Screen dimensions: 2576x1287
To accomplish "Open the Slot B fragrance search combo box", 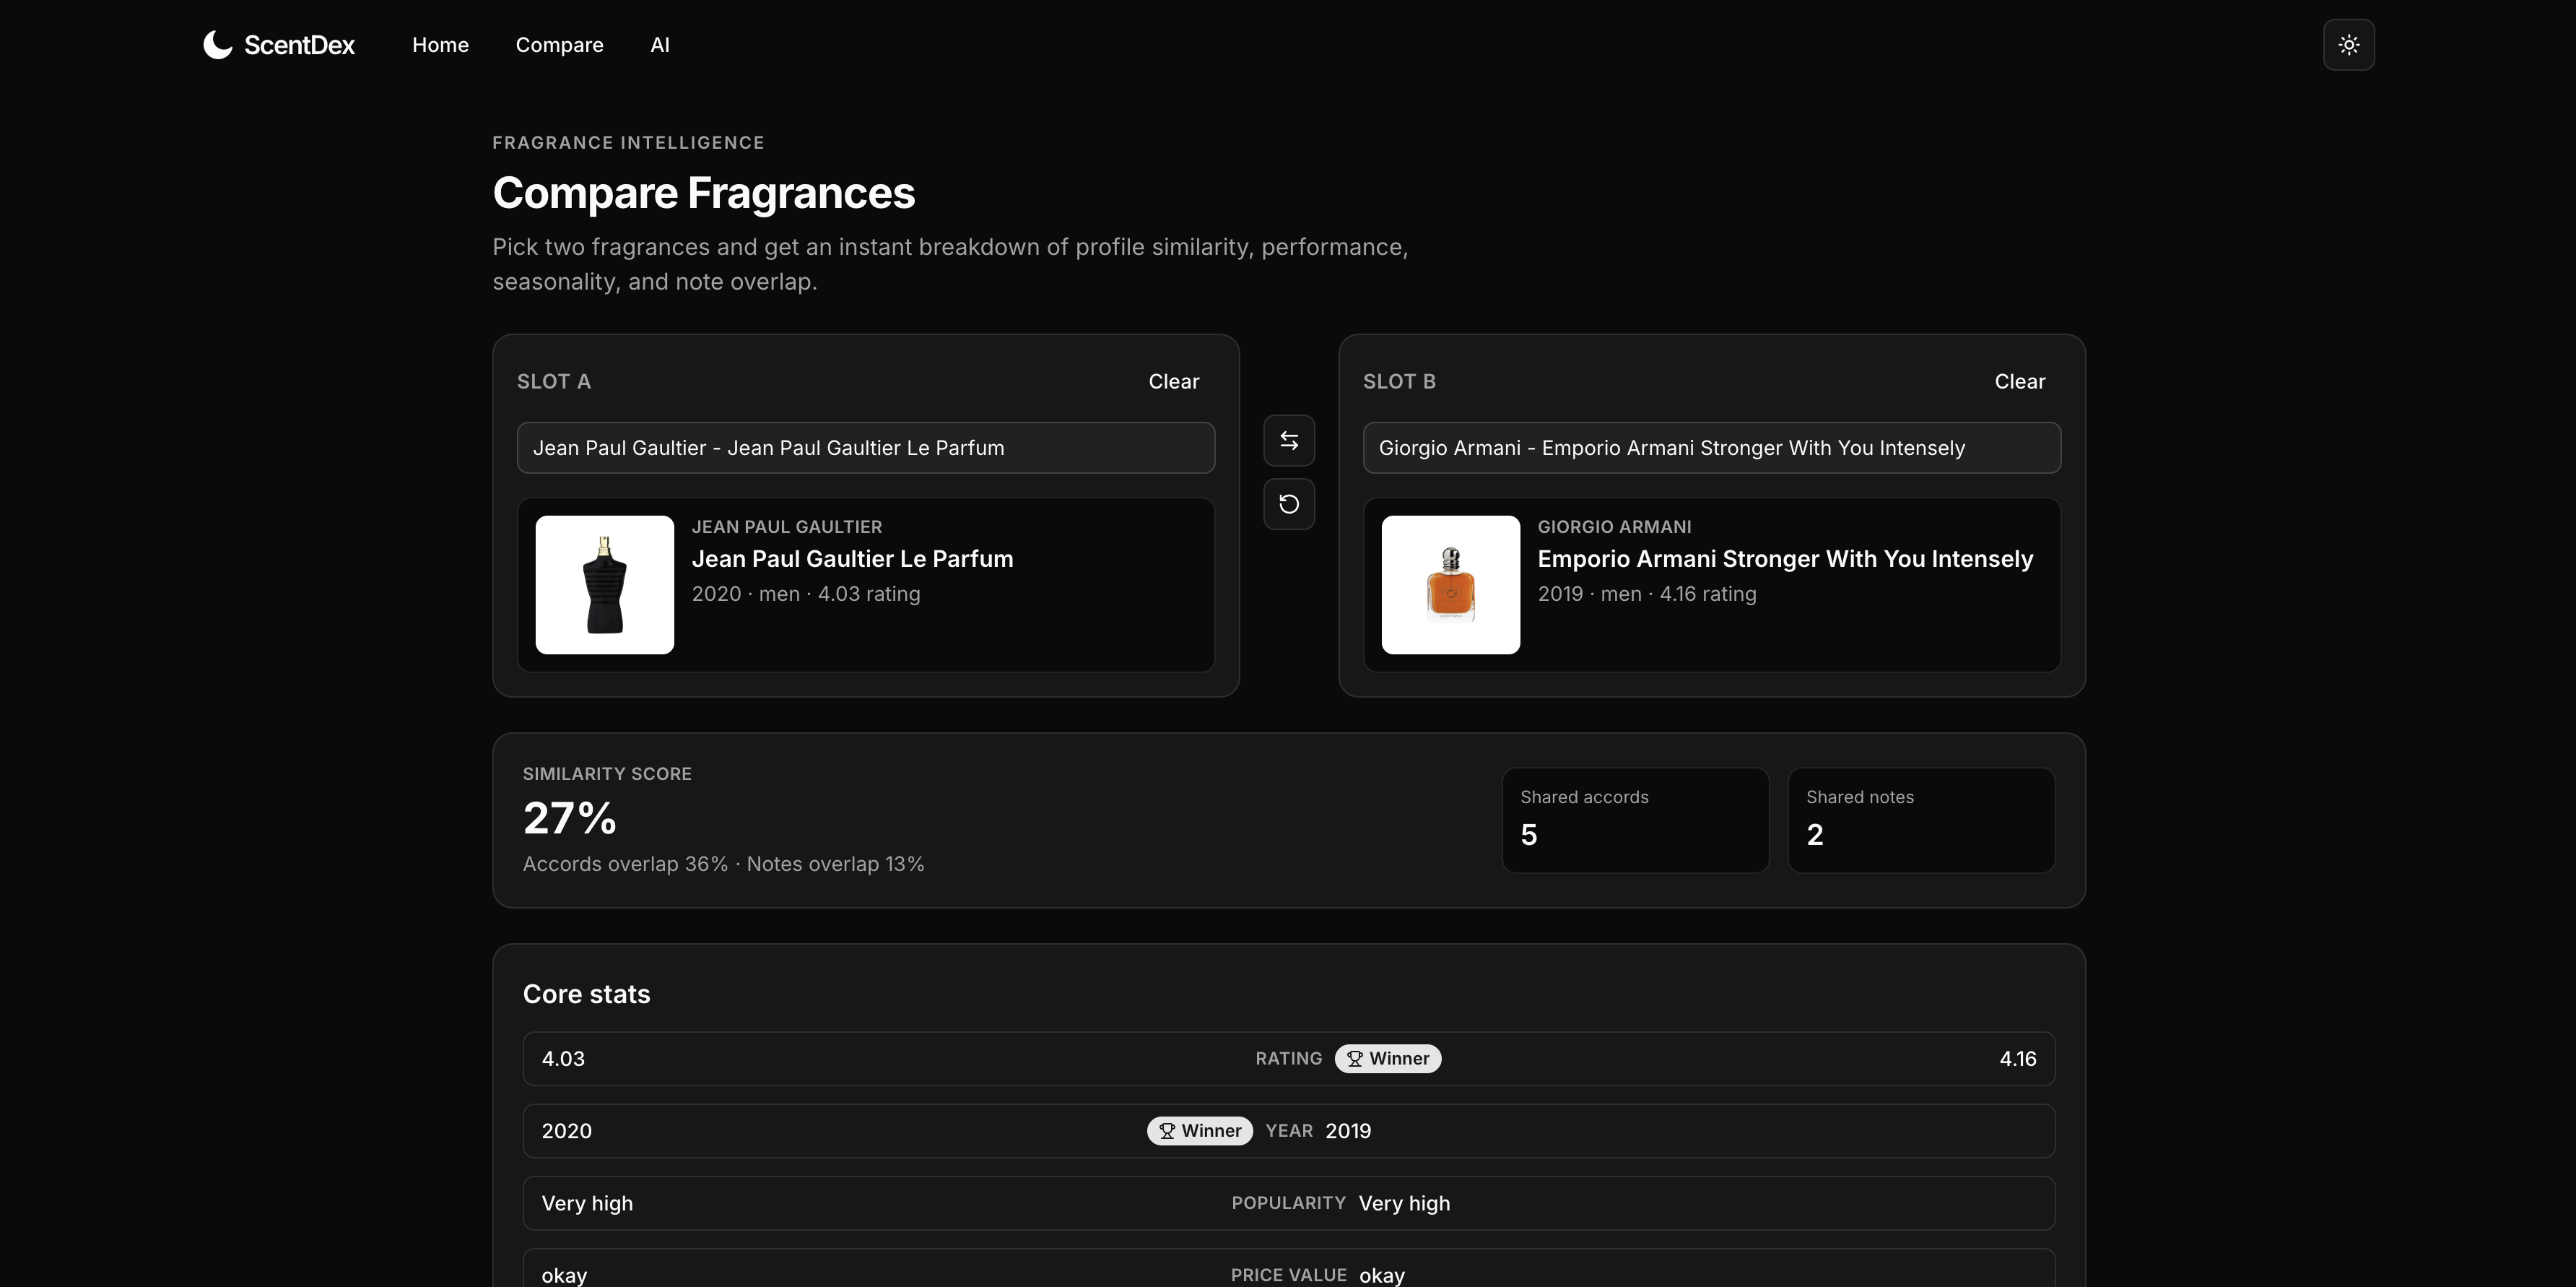I will 1711,448.
